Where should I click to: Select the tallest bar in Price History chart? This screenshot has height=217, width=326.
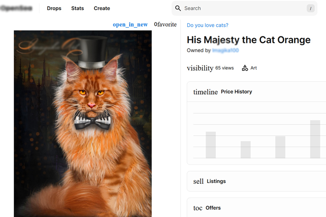click(315, 139)
